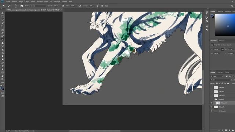Screen dimensions: 235x132
Task: Hide the Calque 6 layer eye
Action: click(x=211, y=107)
